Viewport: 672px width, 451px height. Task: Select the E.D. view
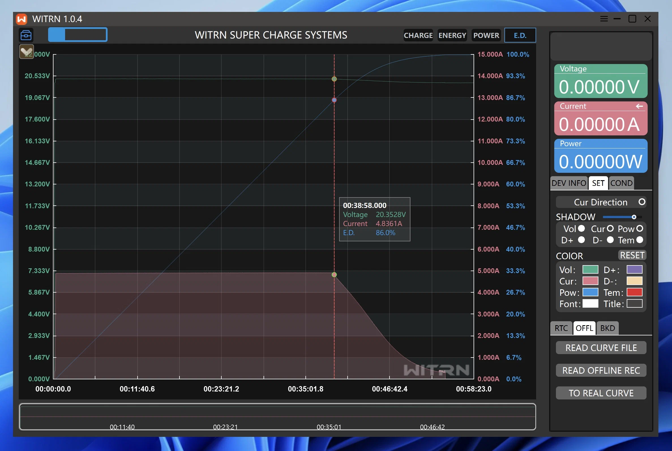pyautogui.click(x=520, y=35)
